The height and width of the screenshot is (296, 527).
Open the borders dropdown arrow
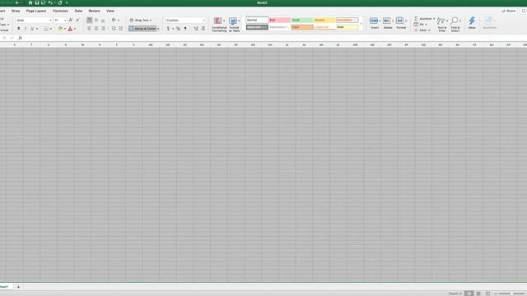pos(51,29)
